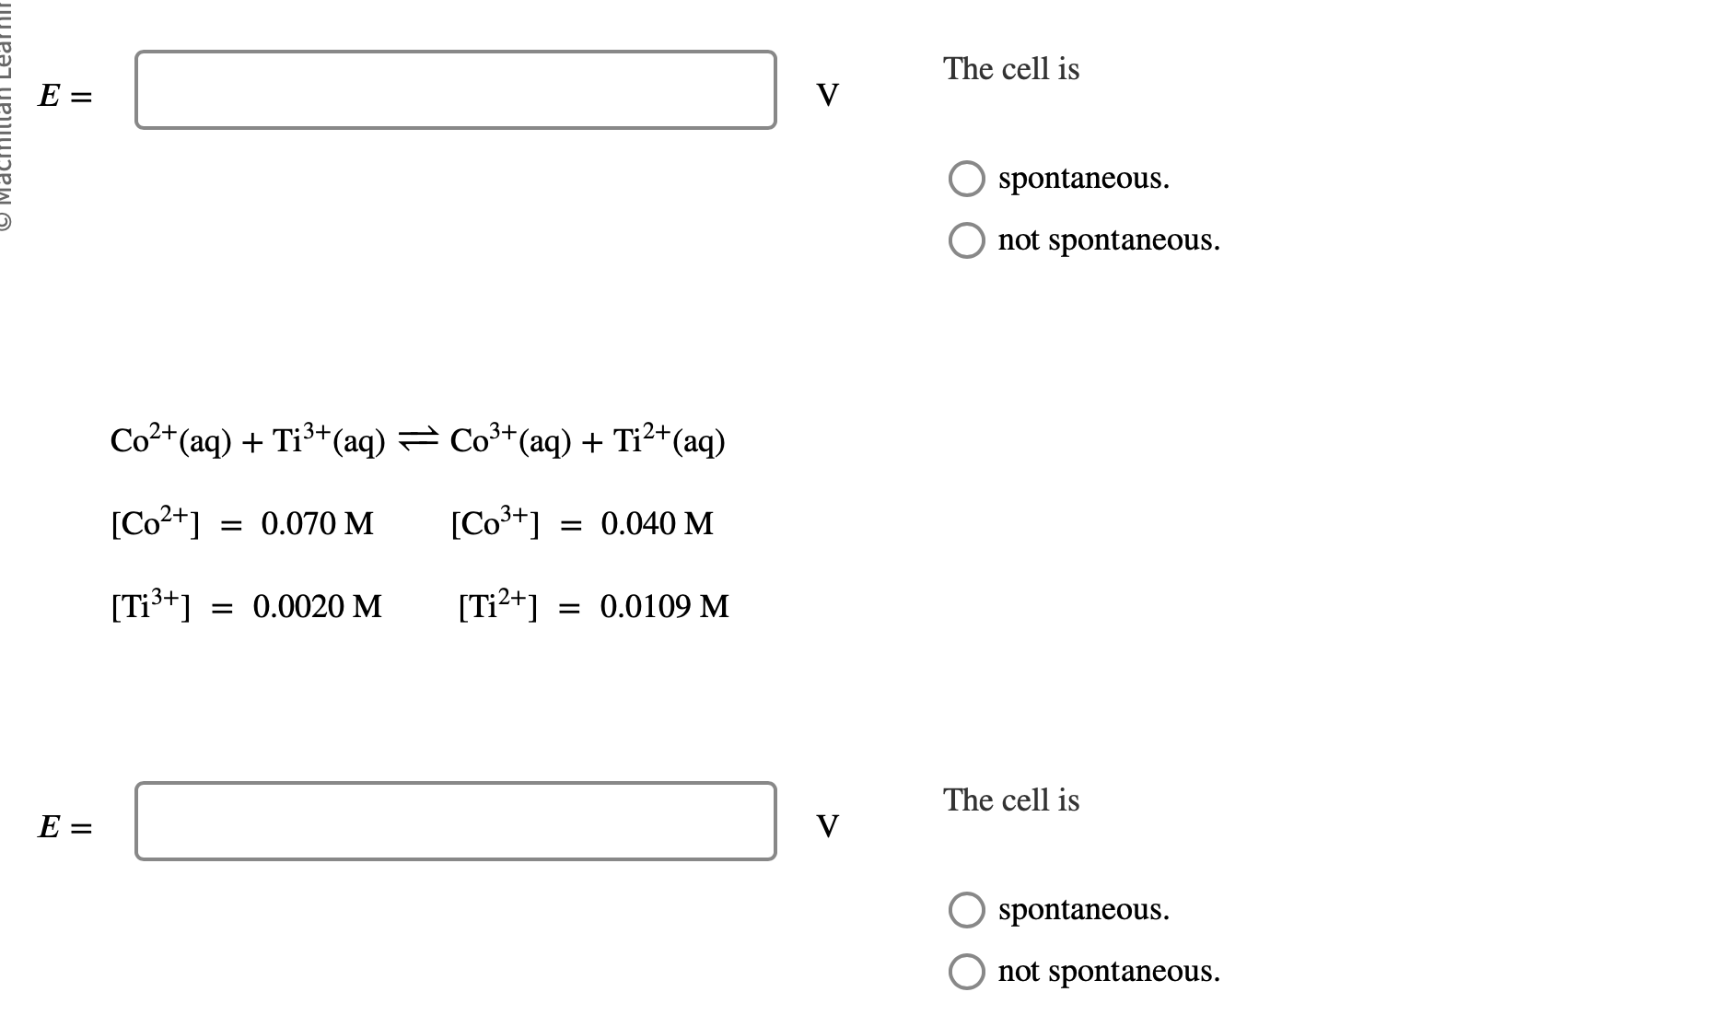
Task: Click the equilibrium arrows in the equation
Action: pyautogui.click(x=416, y=439)
